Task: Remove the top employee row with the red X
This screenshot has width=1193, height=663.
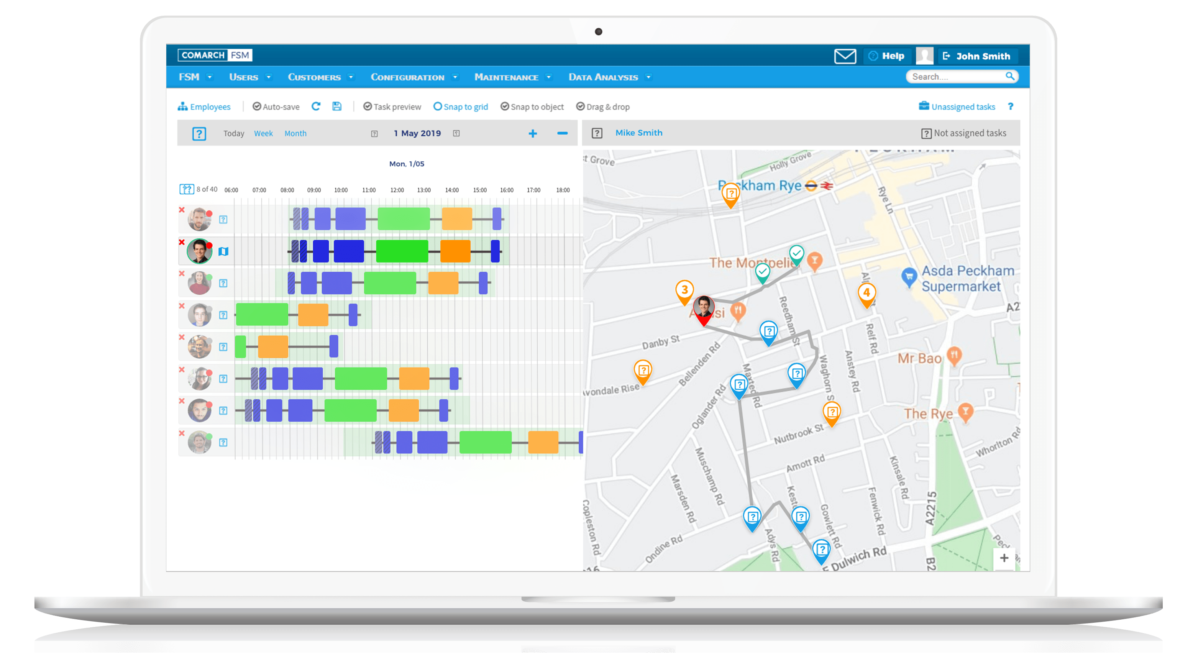Action: tap(182, 210)
